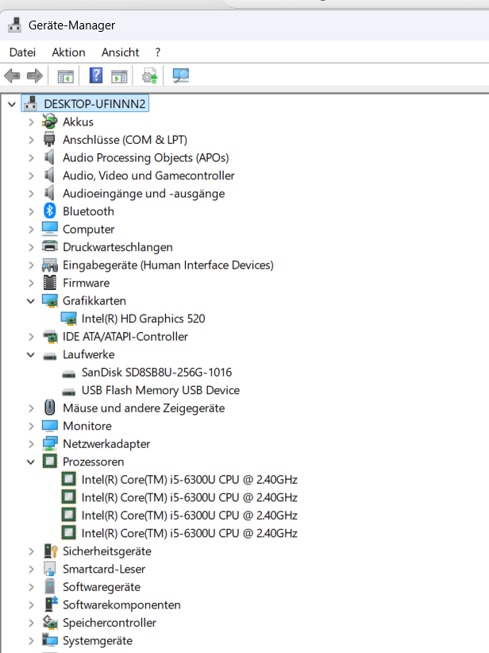The width and height of the screenshot is (489, 653).
Task: Open the ? help menu
Action: (157, 52)
